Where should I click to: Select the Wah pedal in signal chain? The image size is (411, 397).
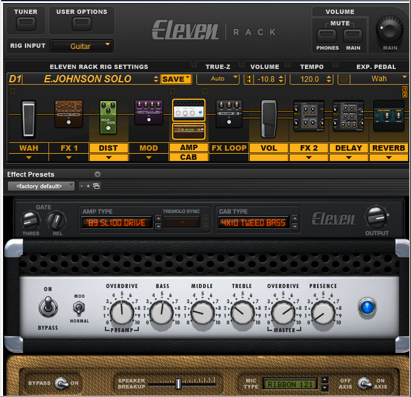pyautogui.click(x=28, y=119)
